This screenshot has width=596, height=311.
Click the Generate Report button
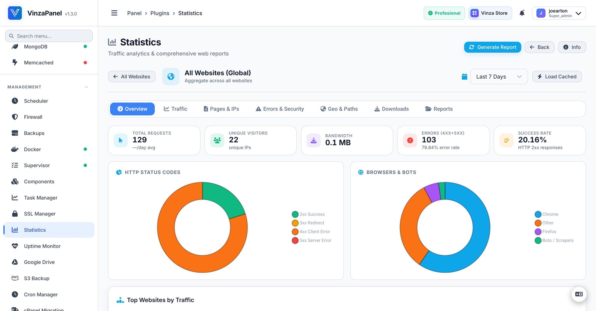[493, 47]
